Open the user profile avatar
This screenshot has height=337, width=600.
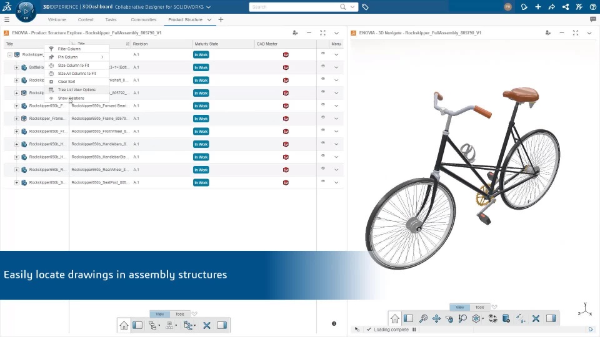point(507,7)
